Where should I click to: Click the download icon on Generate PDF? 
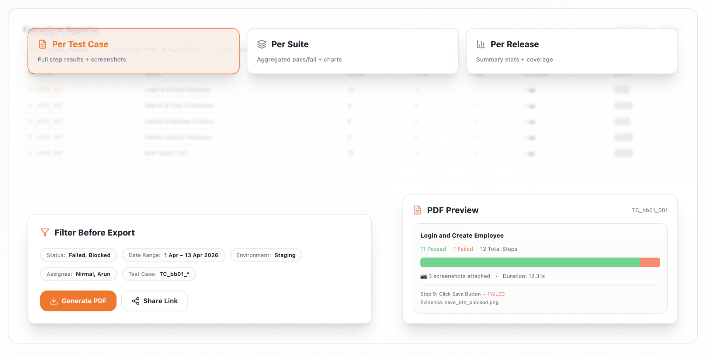click(54, 301)
